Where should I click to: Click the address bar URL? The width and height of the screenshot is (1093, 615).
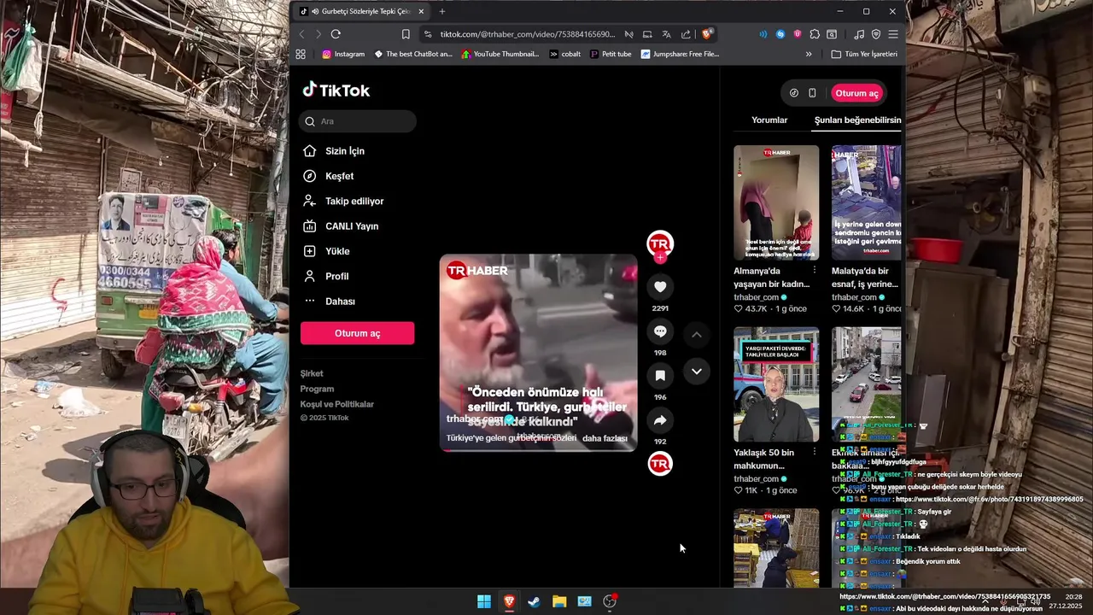tap(527, 34)
